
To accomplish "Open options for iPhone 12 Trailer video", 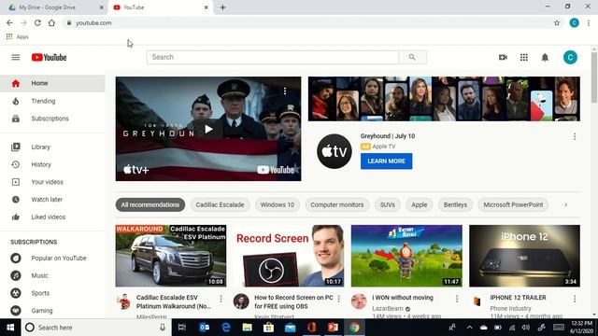I will pos(575,299).
